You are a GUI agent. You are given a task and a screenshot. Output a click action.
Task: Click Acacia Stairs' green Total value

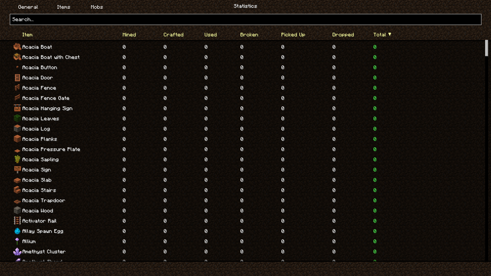(375, 190)
